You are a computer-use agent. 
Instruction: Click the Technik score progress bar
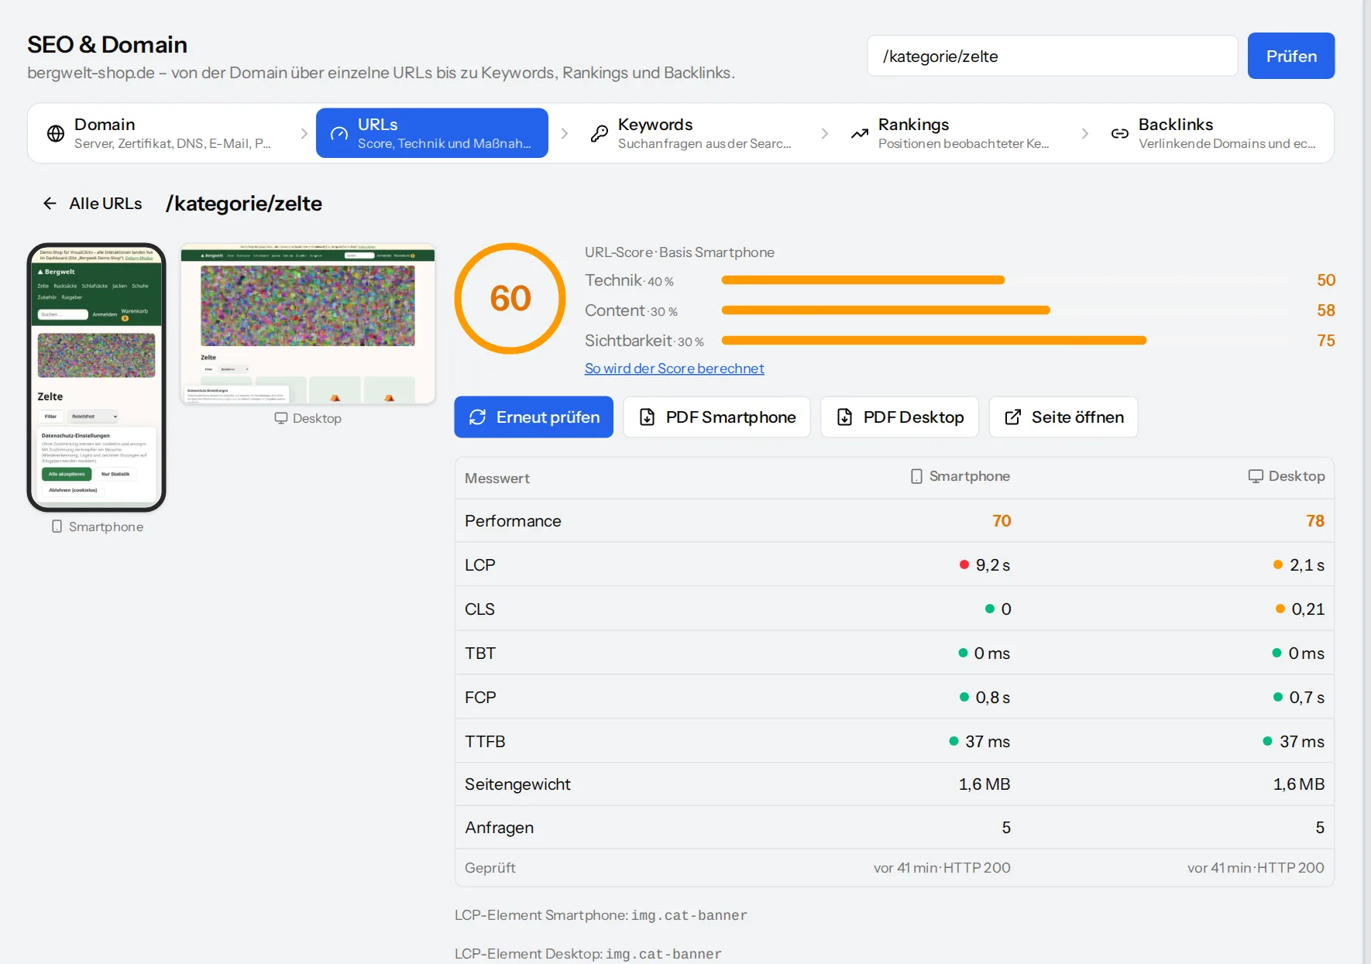(1004, 280)
